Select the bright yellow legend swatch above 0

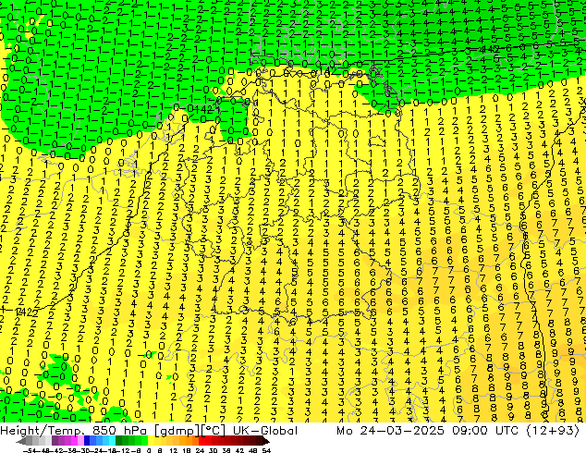tap(151, 441)
